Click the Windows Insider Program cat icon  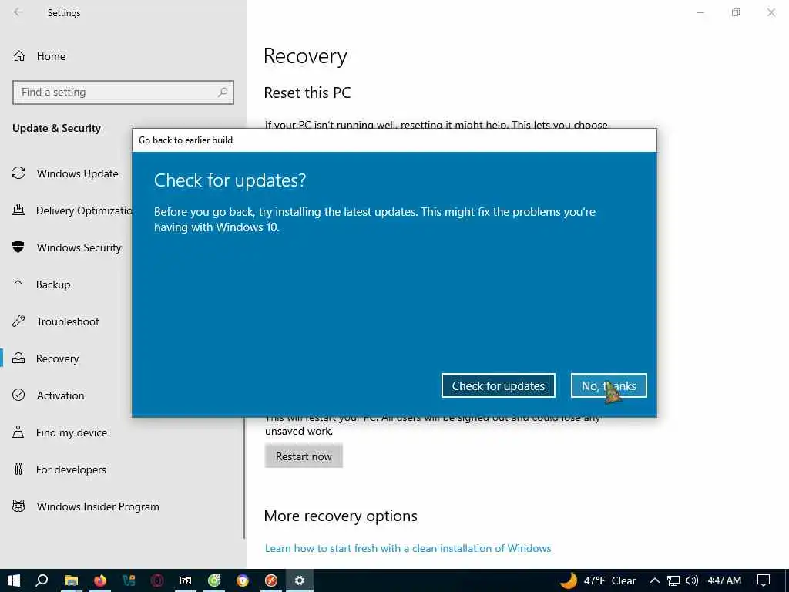[x=18, y=506]
